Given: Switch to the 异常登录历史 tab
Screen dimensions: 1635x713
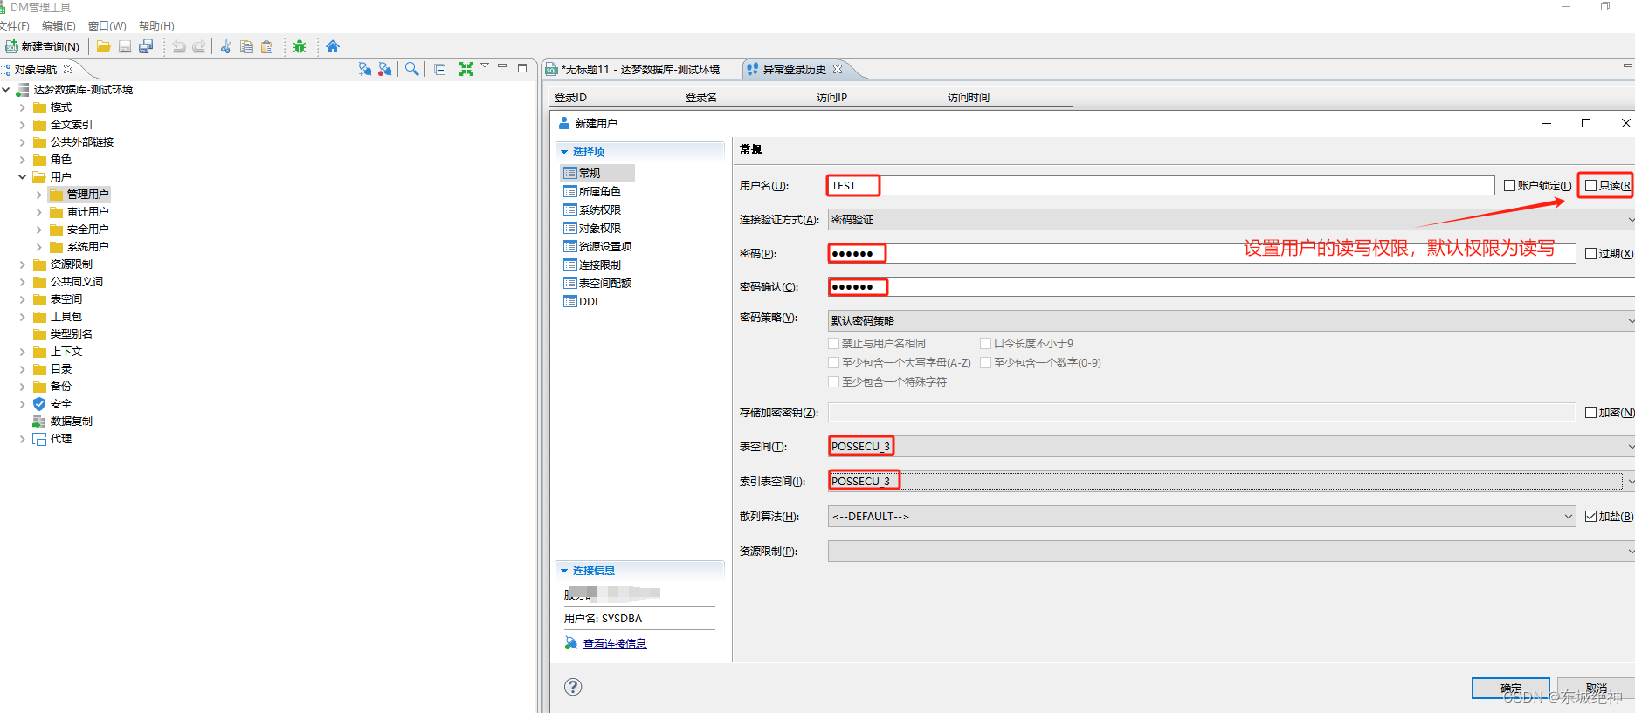Looking at the screenshot, I should tap(794, 69).
